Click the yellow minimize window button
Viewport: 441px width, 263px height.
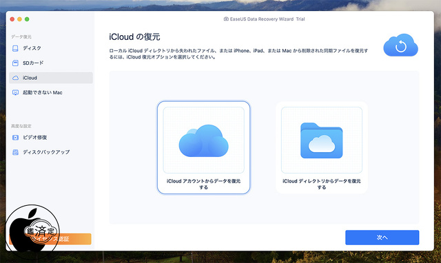(x=19, y=19)
